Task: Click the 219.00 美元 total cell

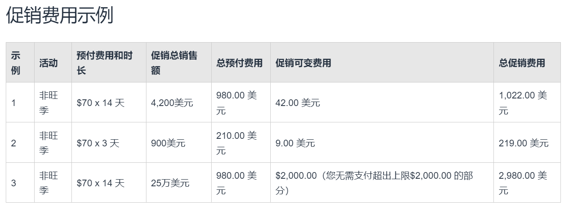Action: tap(524, 143)
